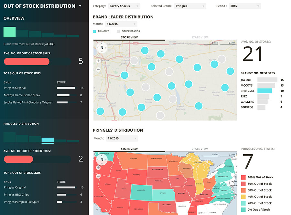Click the red Pringles' out of stock SKUs bar
The width and height of the screenshot is (291, 215).
[x=18, y=159]
